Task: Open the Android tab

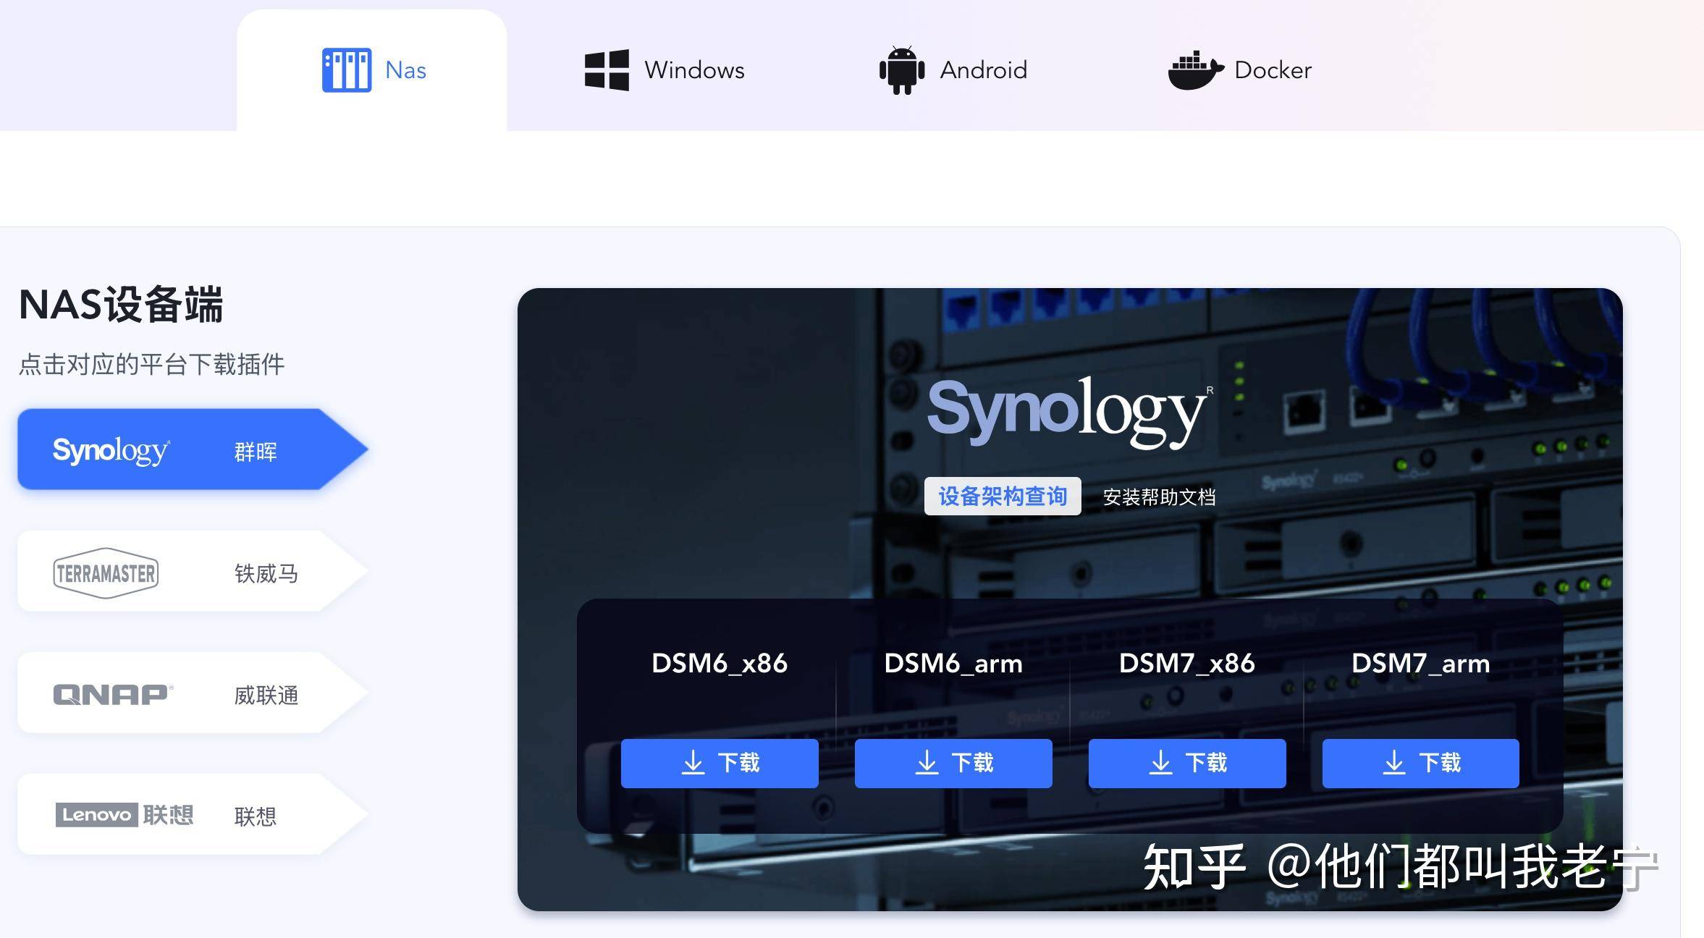Action: [953, 70]
